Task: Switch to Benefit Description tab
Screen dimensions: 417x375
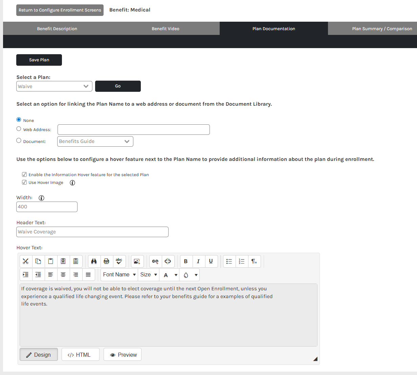Action: [x=57, y=28]
